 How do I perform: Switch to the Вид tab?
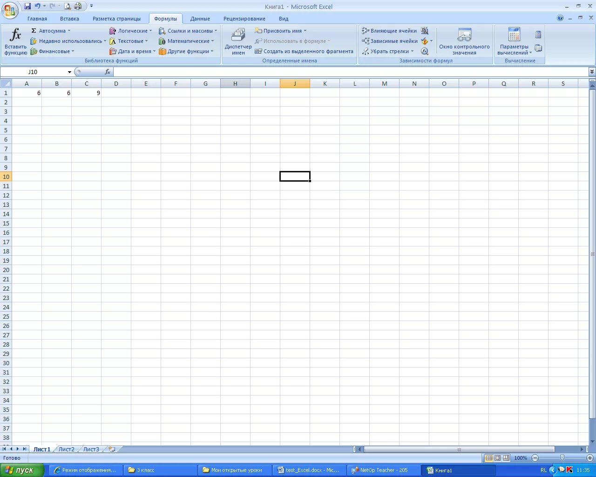tap(284, 19)
